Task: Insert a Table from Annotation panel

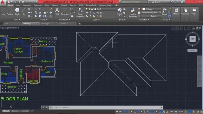Action: (x=72, y=16)
